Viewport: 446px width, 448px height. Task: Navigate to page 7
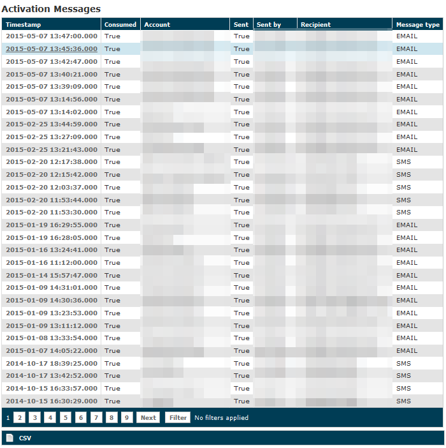[x=96, y=418]
